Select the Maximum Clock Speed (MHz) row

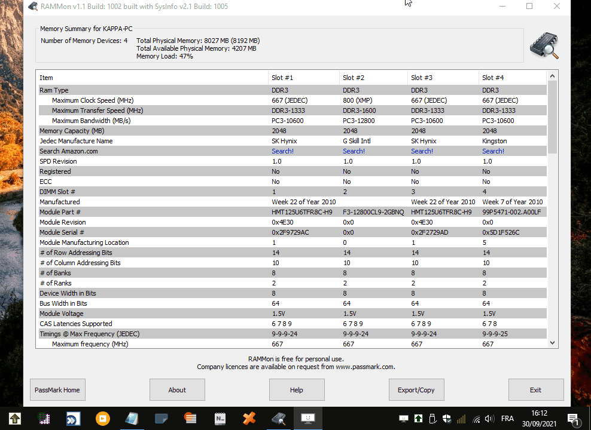[x=291, y=100]
